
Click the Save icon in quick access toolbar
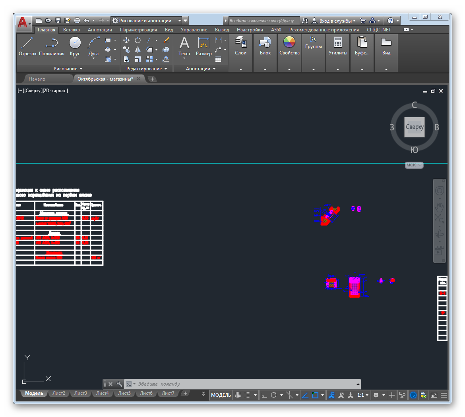point(58,21)
